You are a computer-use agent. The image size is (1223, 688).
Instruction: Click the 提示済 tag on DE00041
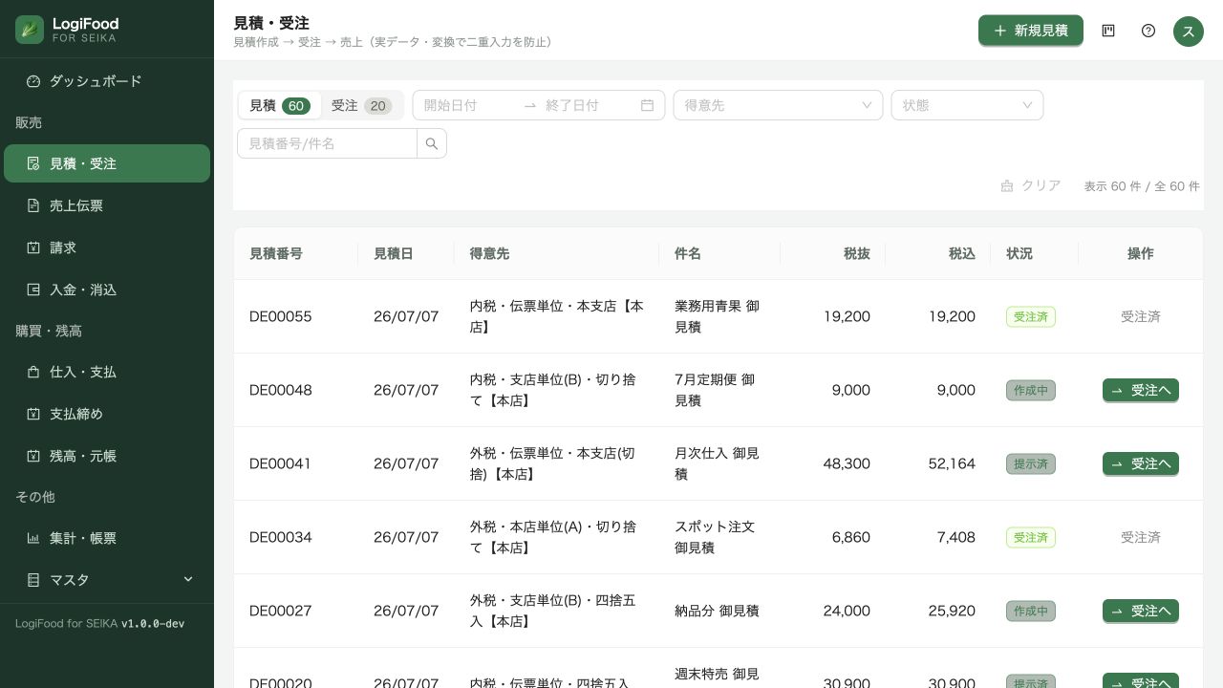[x=1031, y=463]
